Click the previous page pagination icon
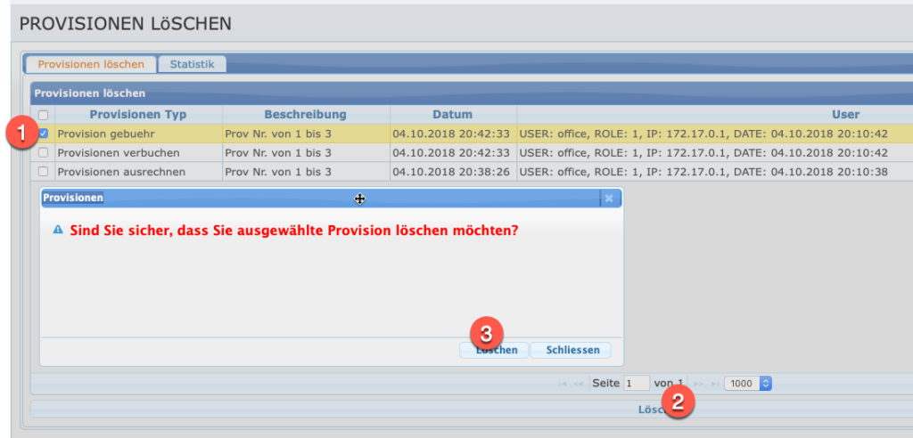This screenshot has height=438, width=913. [x=578, y=384]
